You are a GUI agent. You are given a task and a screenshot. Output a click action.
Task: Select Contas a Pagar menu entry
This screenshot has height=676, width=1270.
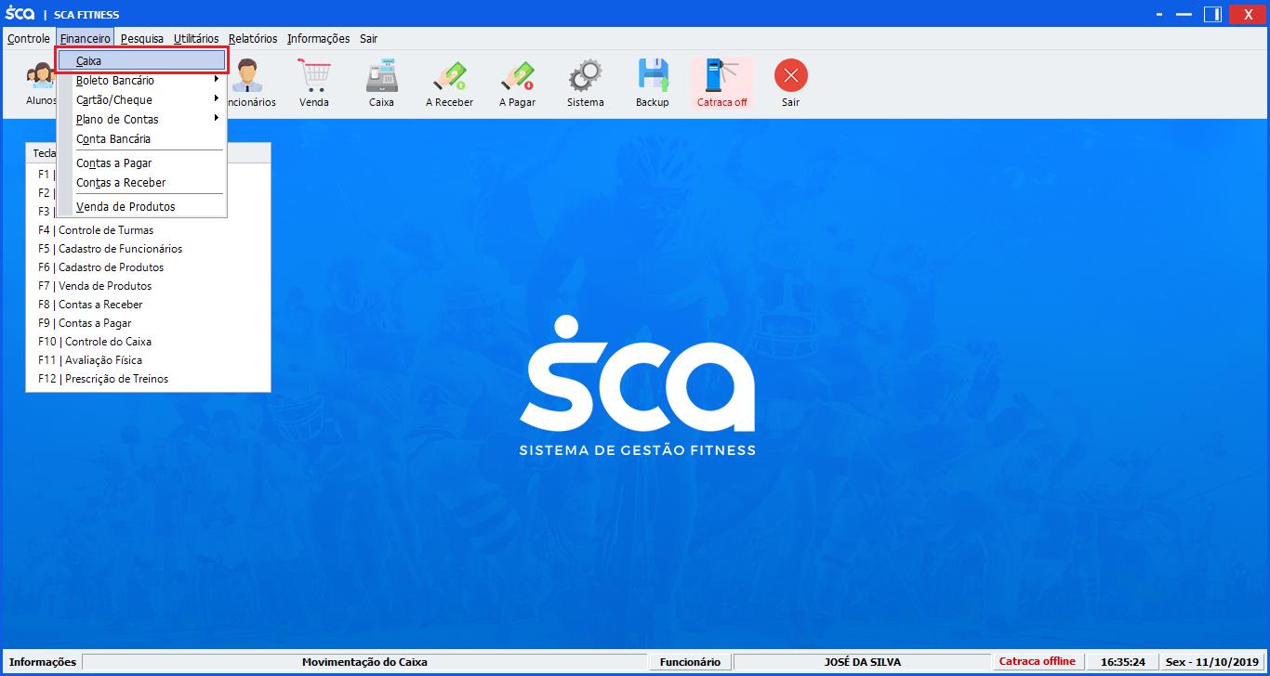point(142,163)
